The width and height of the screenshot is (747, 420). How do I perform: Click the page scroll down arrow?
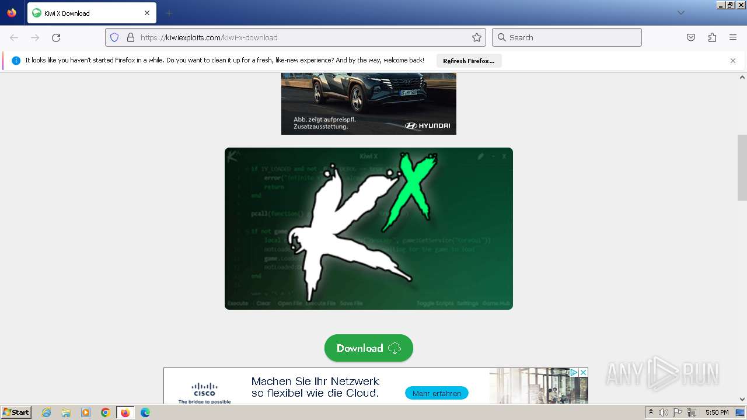pyautogui.click(x=742, y=400)
